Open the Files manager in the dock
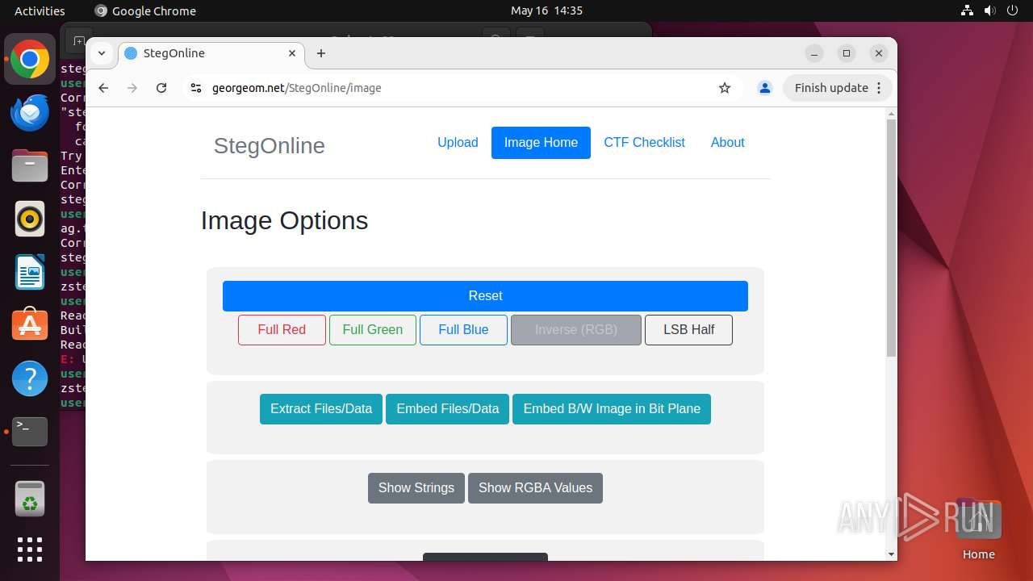1033x581 pixels. (x=30, y=165)
